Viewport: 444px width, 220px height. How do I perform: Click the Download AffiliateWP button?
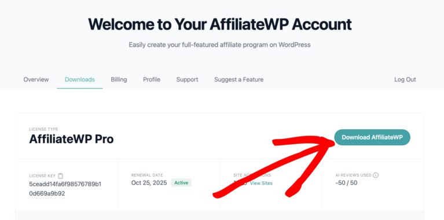click(x=372, y=137)
